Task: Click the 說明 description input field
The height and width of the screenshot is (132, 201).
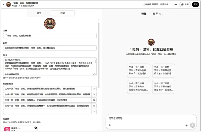Action: pos(50,48)
